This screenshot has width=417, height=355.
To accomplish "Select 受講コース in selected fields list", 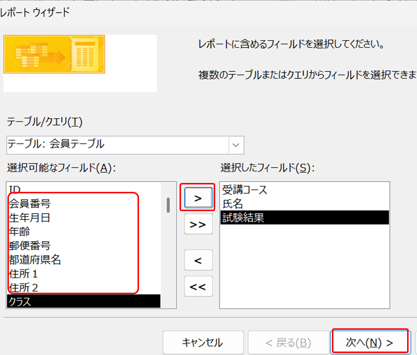I will pyautogui.click(x=245, y=190).
